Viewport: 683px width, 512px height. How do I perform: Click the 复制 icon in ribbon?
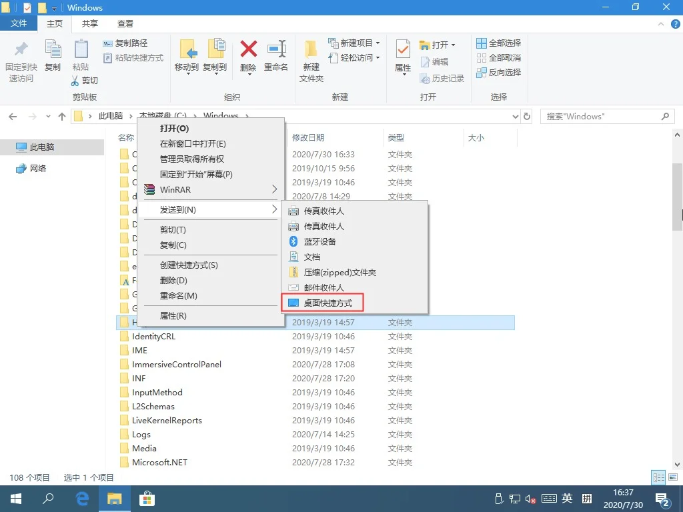pos(53,49)
